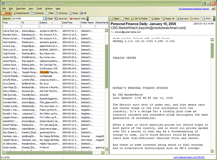Select the grammatic briny email row
The width and height of the screenshot is (217, 160).
click(54, 132)
